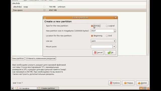
Task: Switch to the first workspace in switcher
Action: [141, 88]
